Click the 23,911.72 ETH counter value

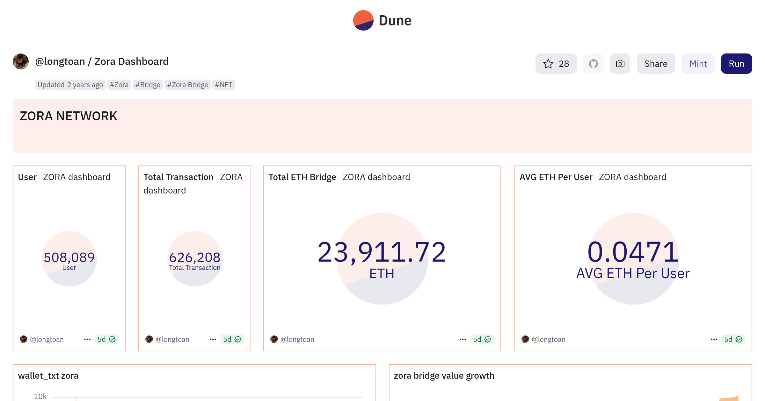click(382, 252)
